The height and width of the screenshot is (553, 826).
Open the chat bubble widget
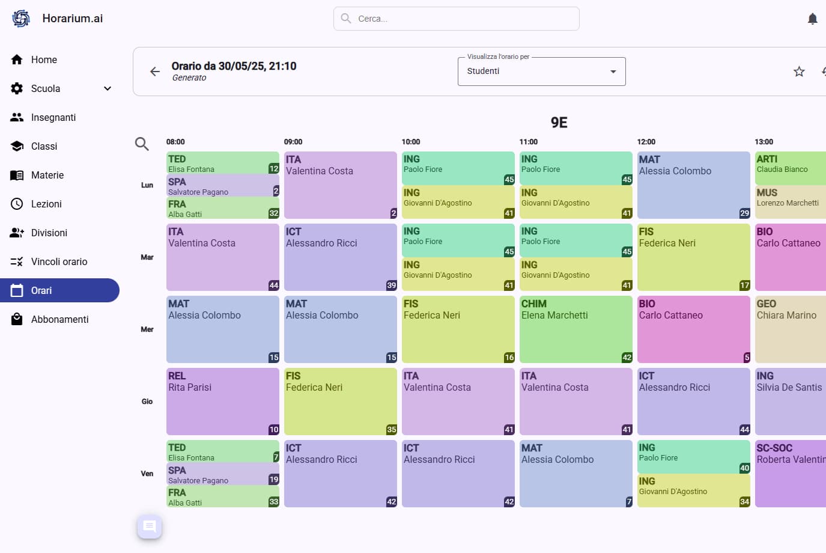[150, 527]
